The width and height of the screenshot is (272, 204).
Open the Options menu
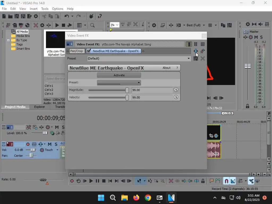58,9
